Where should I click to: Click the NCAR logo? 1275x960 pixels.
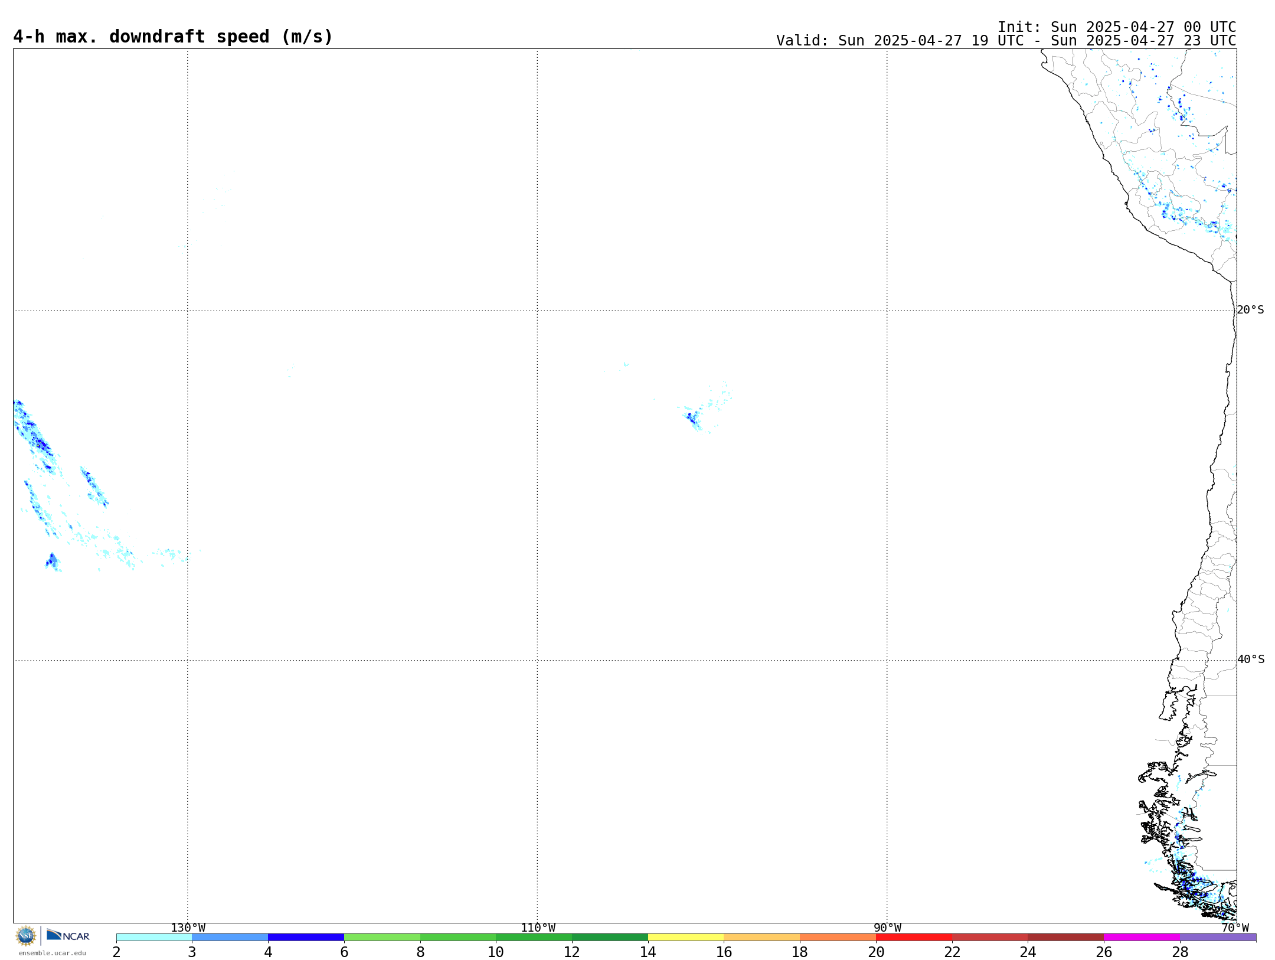point(68,935)
